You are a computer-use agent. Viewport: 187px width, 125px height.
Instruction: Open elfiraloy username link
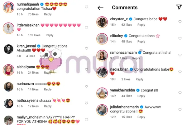click(116, 36)
